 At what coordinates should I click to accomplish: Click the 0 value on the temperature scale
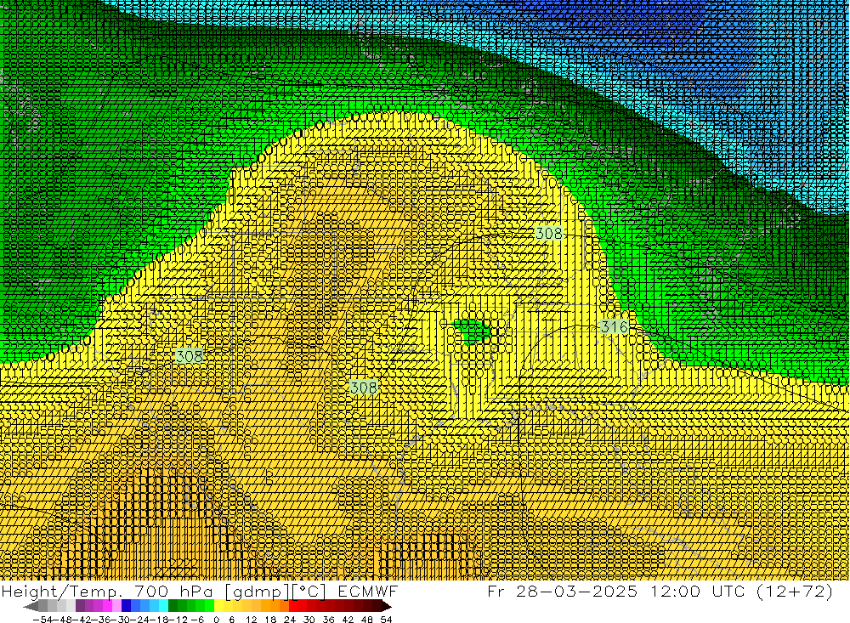click(x=216, y=620)
